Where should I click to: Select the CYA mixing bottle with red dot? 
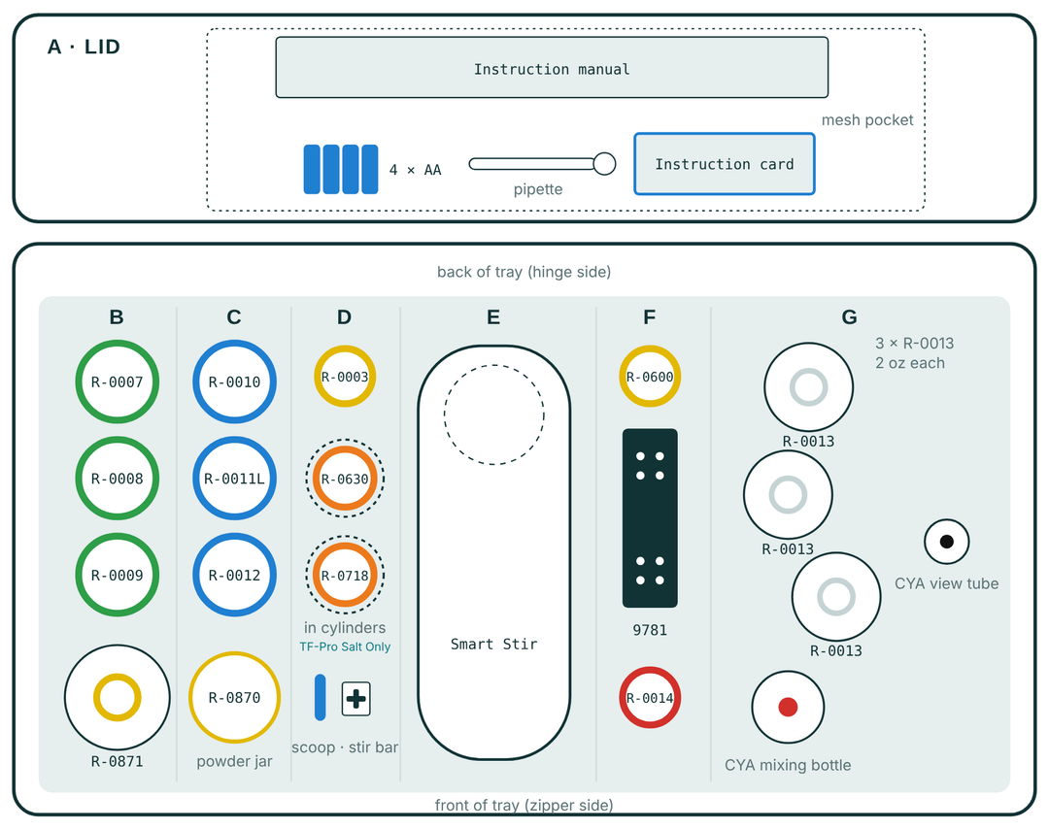tap(788, 707)
